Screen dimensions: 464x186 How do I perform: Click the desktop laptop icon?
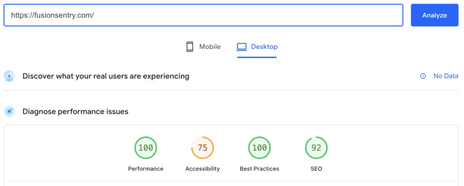click(242, 46)
